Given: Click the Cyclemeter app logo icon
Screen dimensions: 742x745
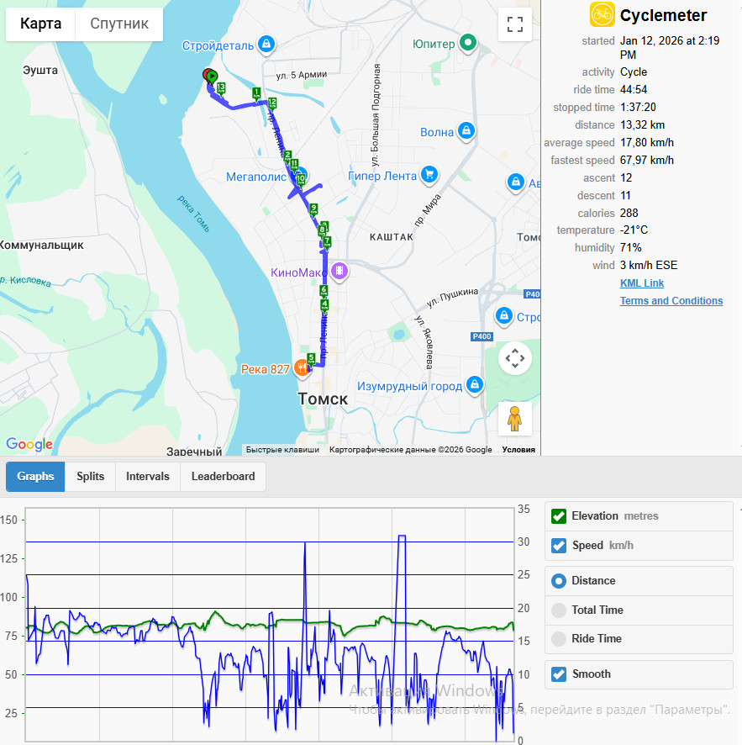Looking at the screenshot, I should coord(602,14).
